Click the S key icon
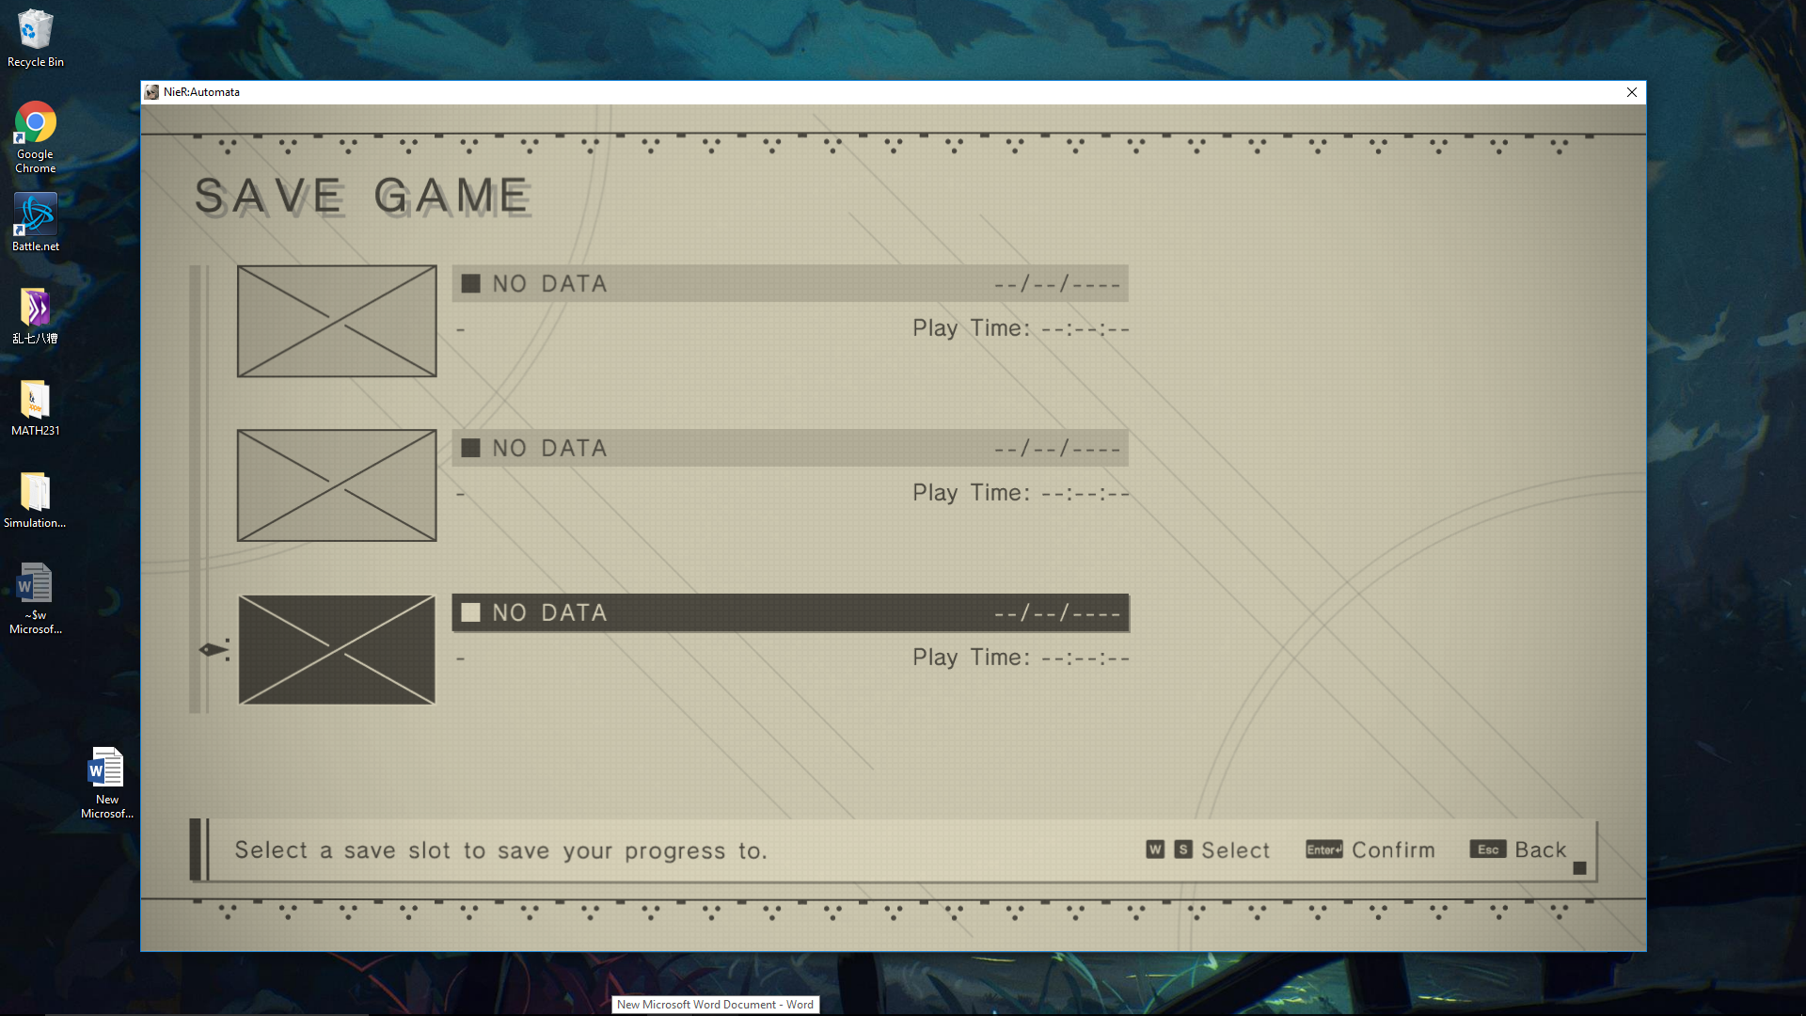The height and width of the screenshot is (1016, 1806). (x=1183, y=849)
